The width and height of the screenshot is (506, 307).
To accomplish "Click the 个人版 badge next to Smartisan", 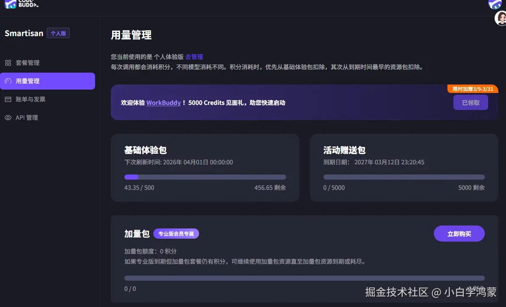I will click(58, 33).
